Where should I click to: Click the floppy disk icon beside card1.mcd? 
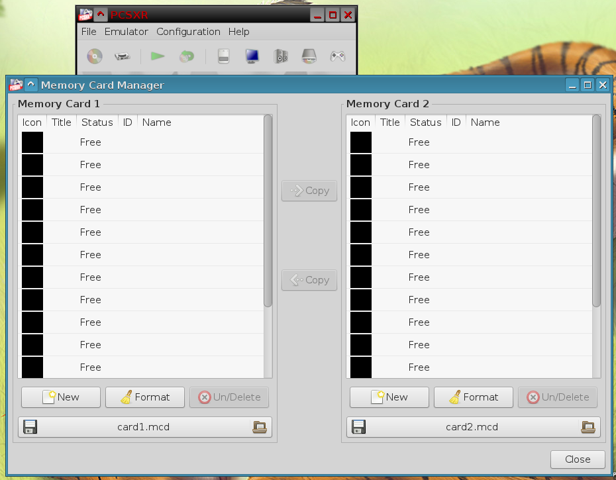click(30, 426)
